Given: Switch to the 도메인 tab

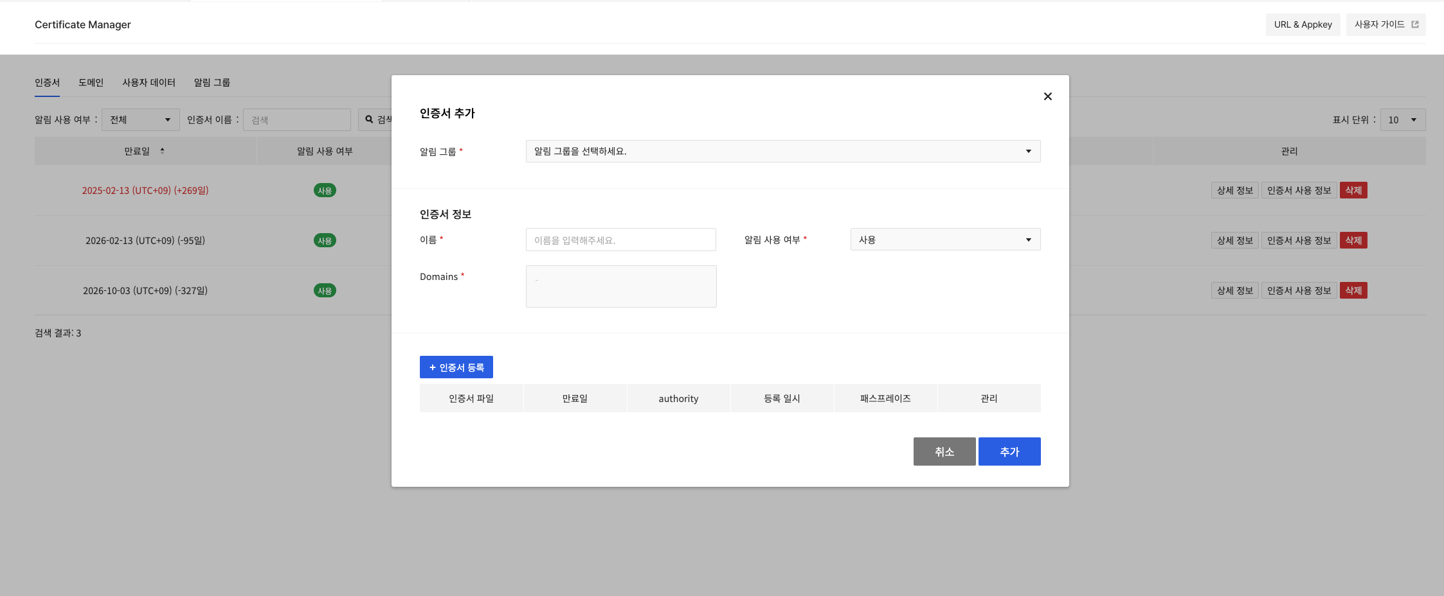Looking at the screenshot, I should point(90,82).
